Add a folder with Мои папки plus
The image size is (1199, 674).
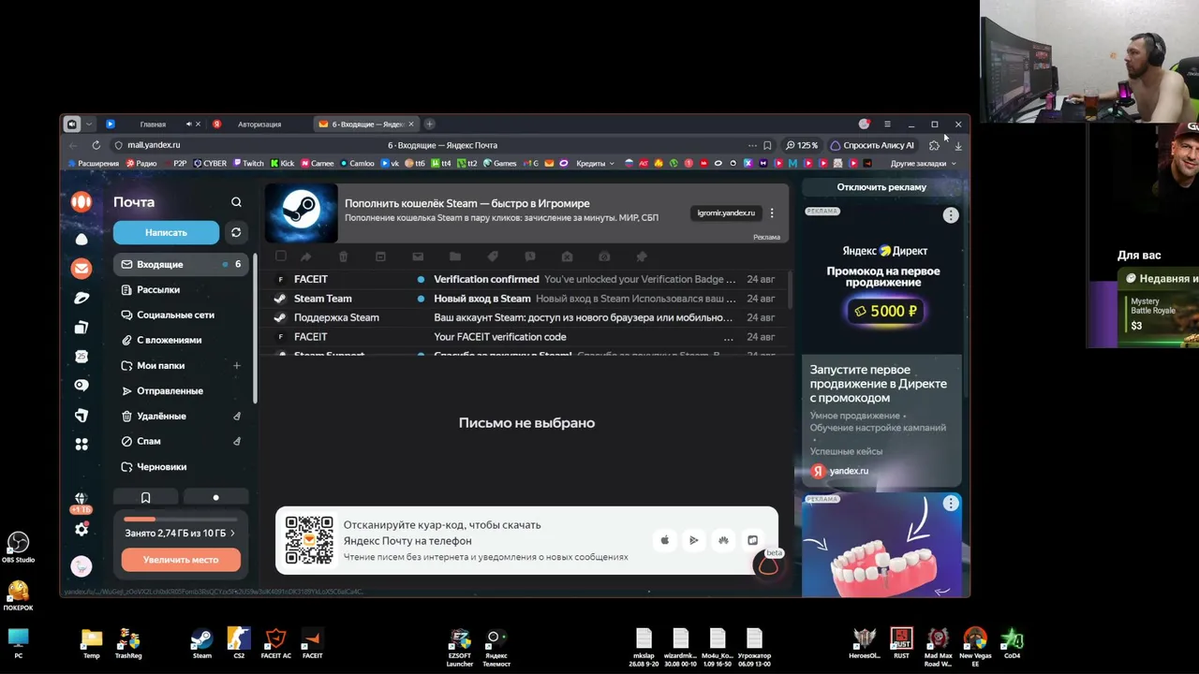pyautogui.click(x=236, y=366)
